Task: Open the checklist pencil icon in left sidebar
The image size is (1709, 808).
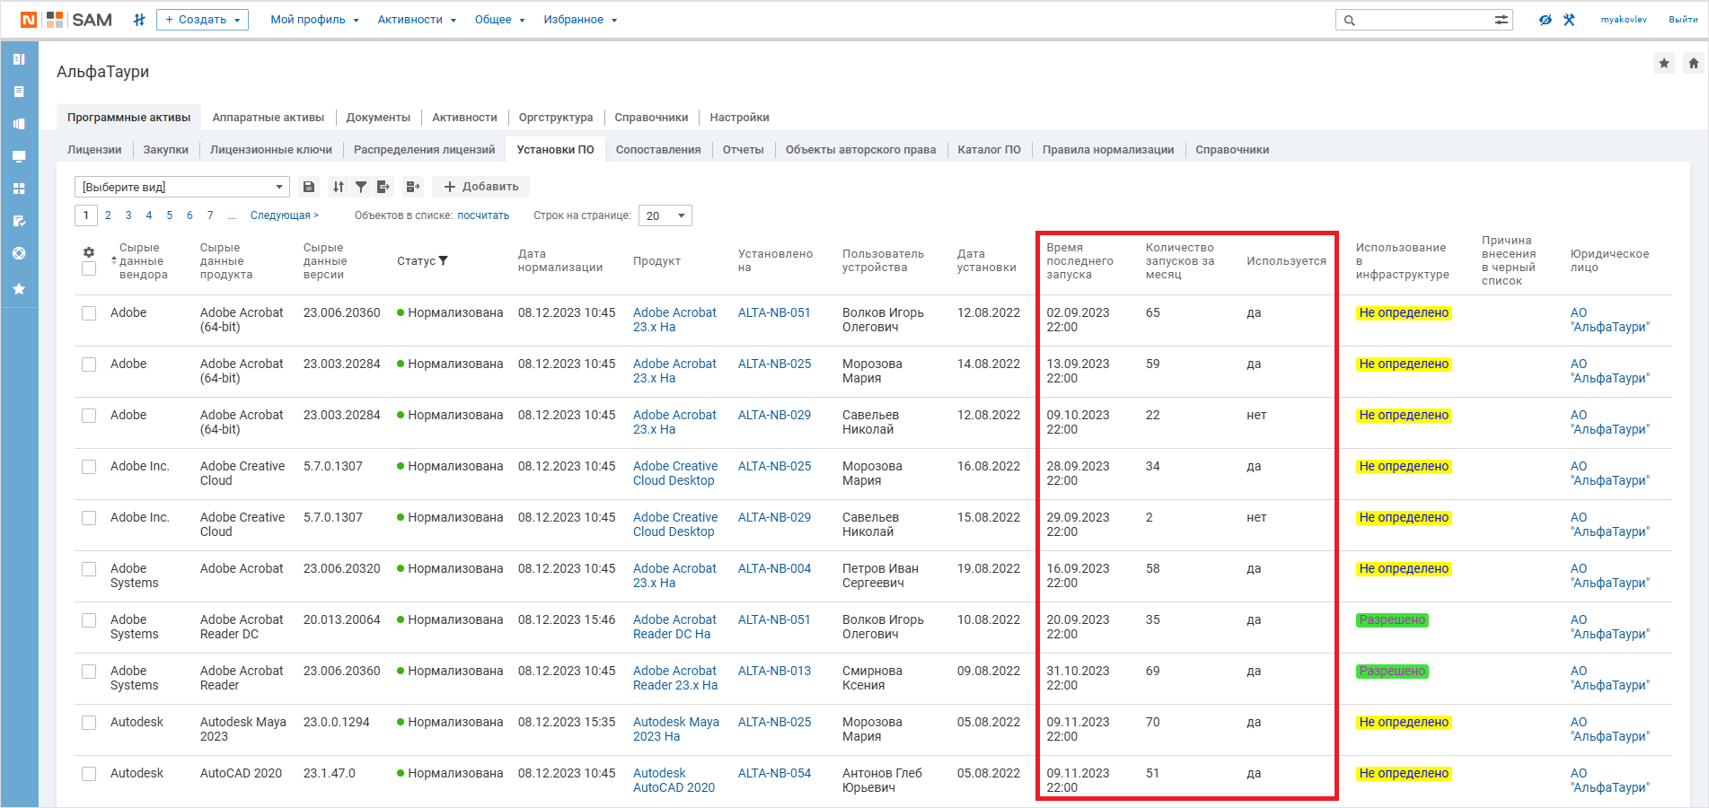Action: point(19,221)
